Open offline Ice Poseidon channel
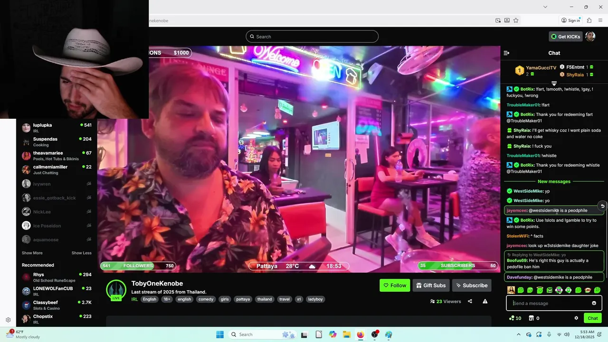The image size is (608, 342). 57,226
